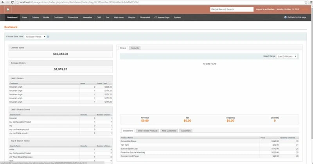This screenshot has width=313, height=164.
Task: Reload the page with the refresh icon
Action: [12, 2]
